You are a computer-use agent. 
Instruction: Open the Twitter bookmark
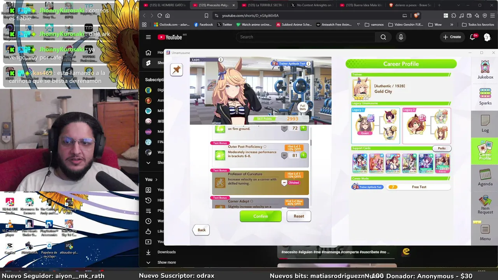(x=225, y=24)
